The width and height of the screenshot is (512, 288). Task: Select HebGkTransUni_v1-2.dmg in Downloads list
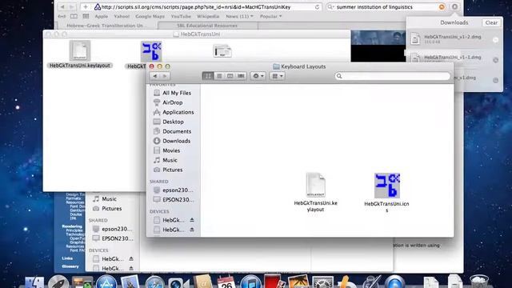pos(454,39)
